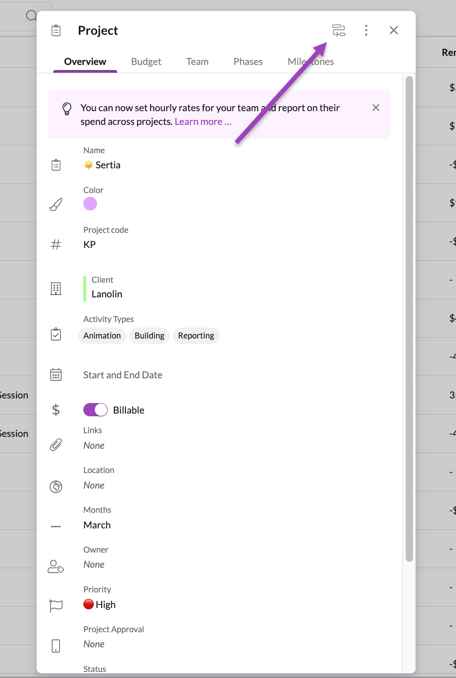Click the paperclip links icon

point(56,445)
